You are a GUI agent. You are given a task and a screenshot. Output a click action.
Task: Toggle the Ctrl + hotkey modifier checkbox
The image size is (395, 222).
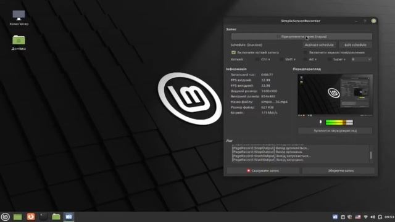click(x=257, y=59)
